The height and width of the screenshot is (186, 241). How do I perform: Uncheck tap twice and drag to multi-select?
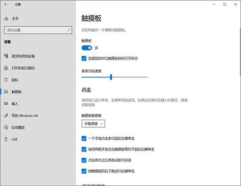84,160
